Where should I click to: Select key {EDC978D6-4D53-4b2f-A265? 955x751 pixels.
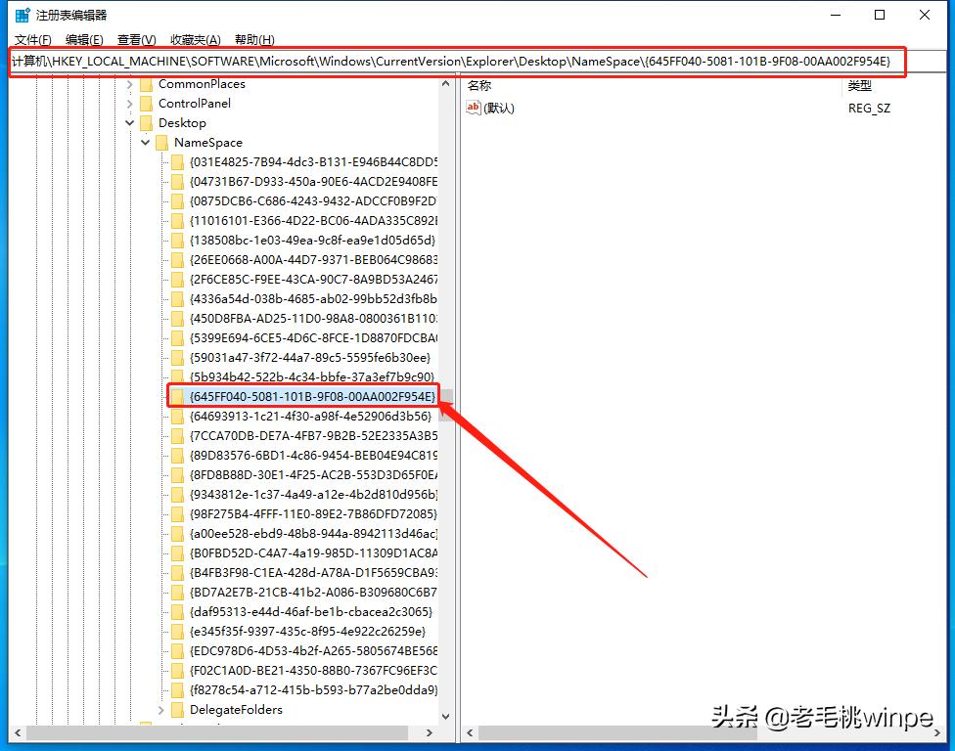click(313, 650)
